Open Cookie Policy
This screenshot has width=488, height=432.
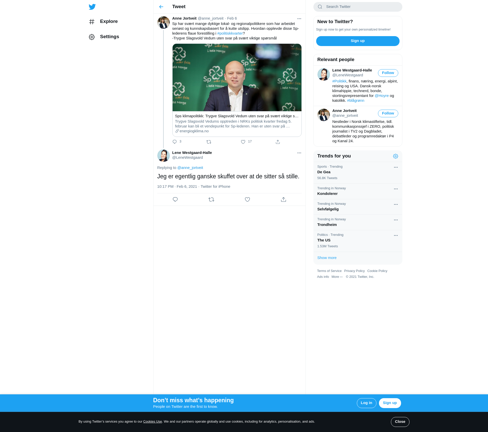point(377,271)
